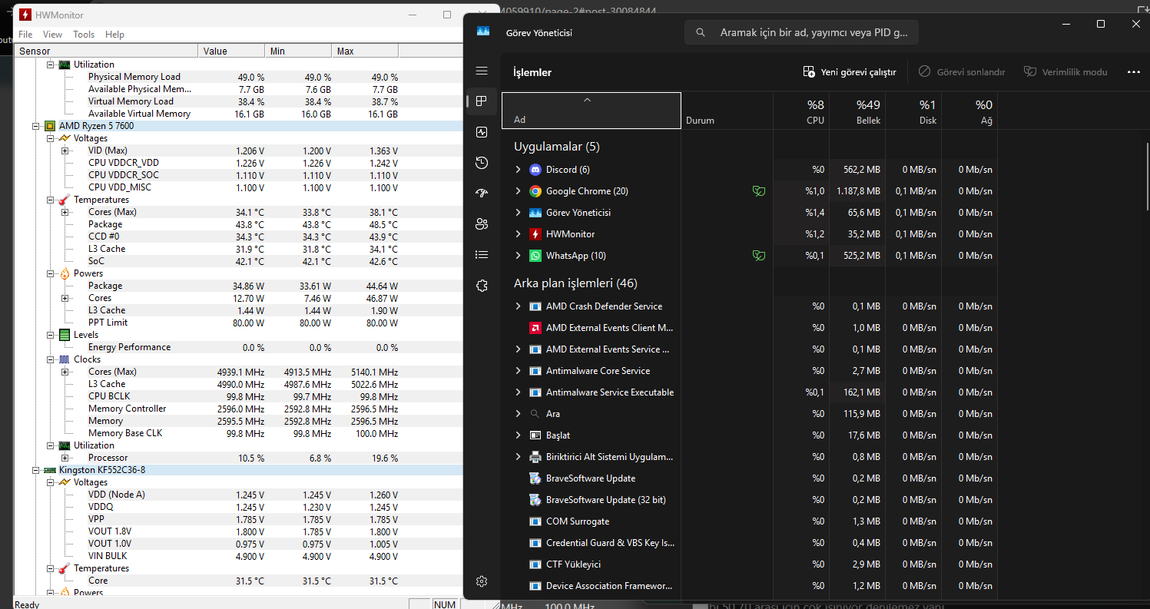Viewport: 1150px width, 609px height.
Task: Collapse the AMD Ryzen 5 7600 node
Action: tap(36, 126)
